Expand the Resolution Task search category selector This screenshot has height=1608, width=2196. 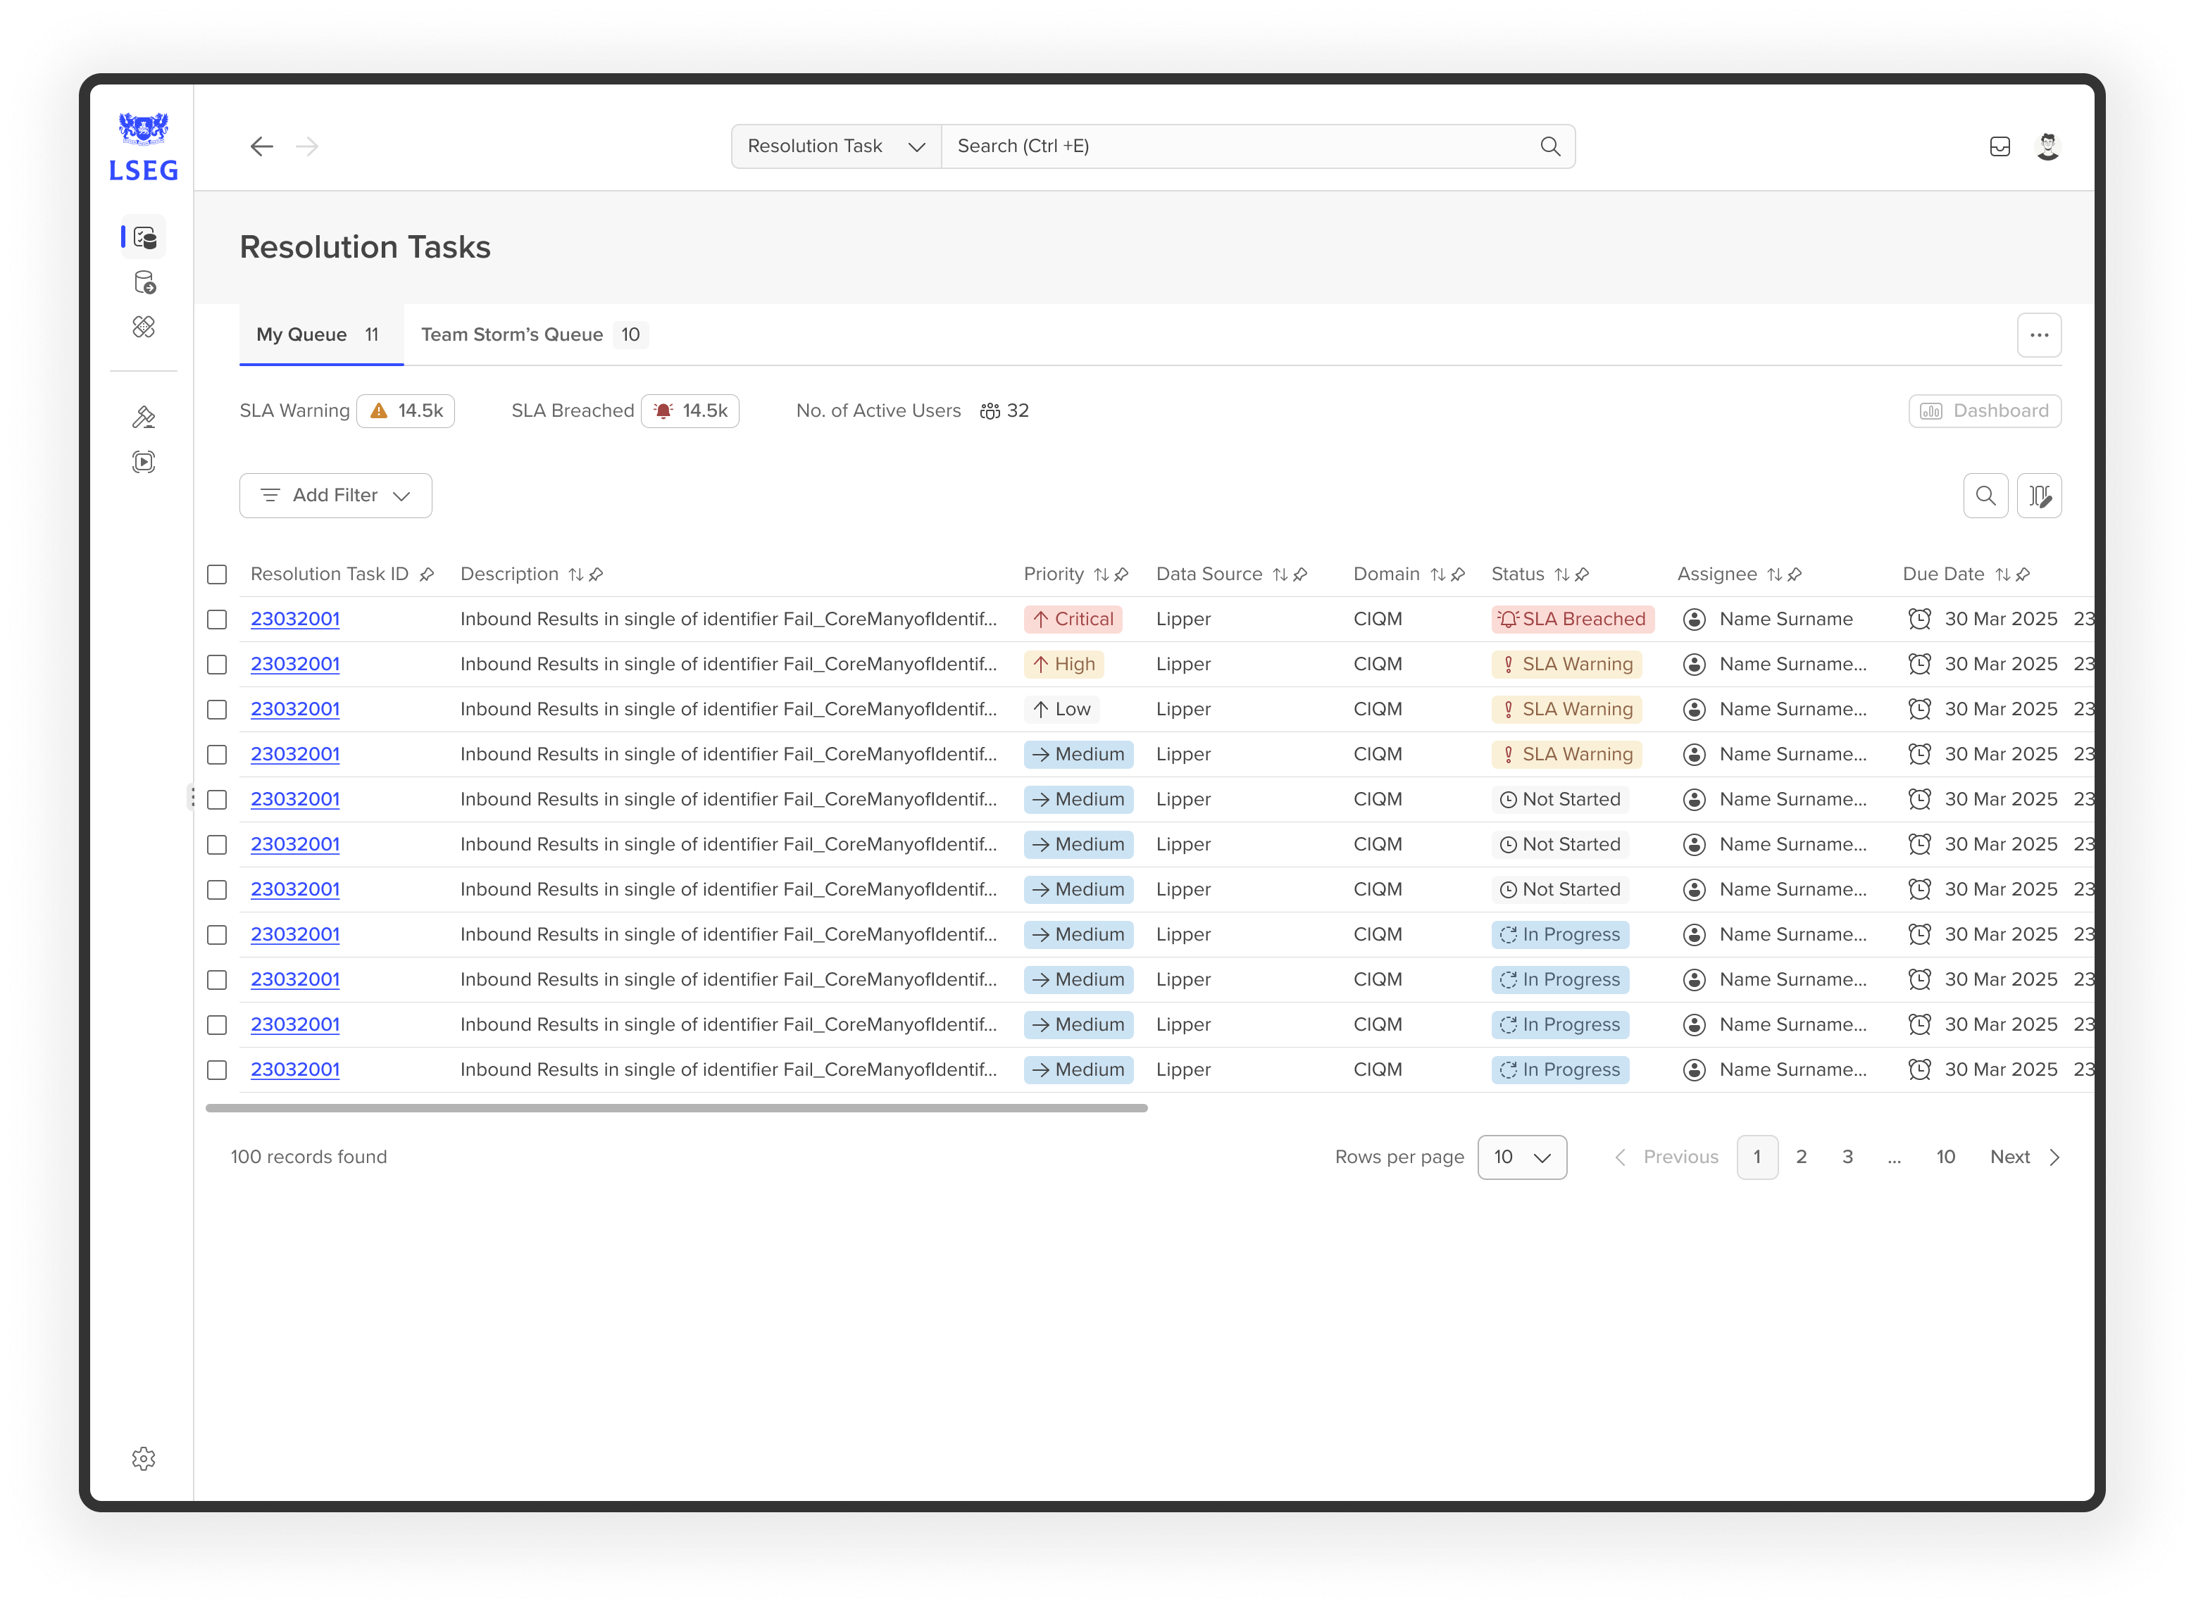click(x=834, y=146)
